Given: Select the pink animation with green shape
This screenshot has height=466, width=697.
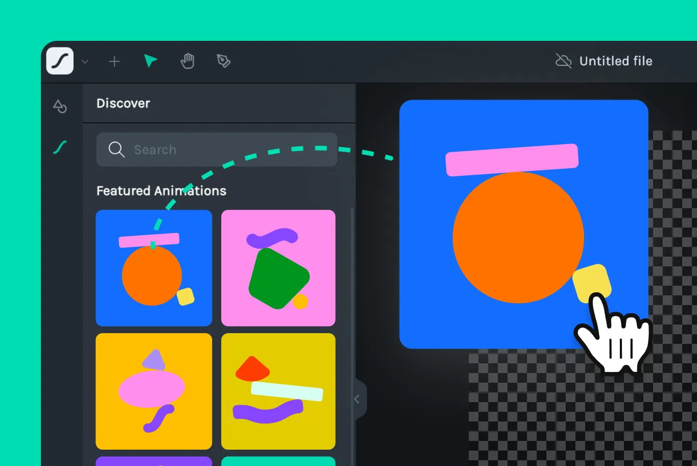Looking at the screenshot, I should [278, 268].
